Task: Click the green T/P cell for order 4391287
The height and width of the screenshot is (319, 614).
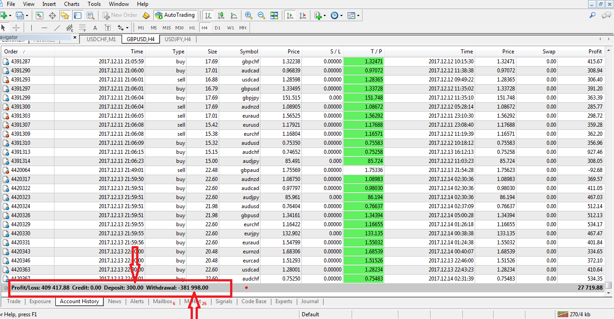Action: [363, 62]
